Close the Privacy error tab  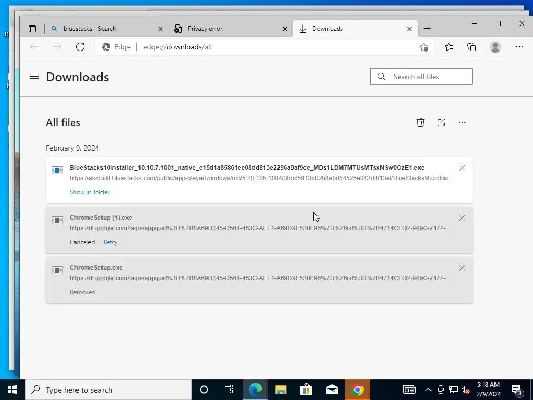click(285, 29)
